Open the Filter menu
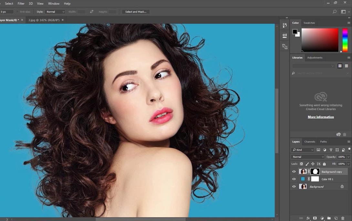 (21, 4)
